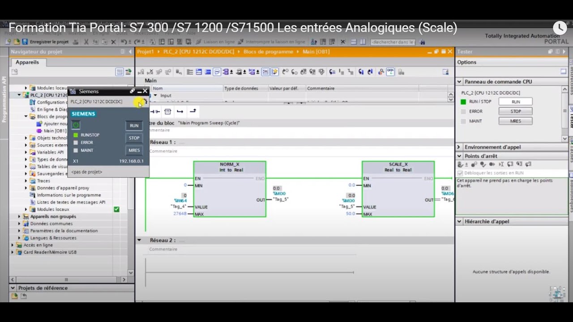Image resolution: width=573 pixels, height=322 pixels.
Task: Click the delete X icon in top toolbar
Action: [x=113, y=42]
